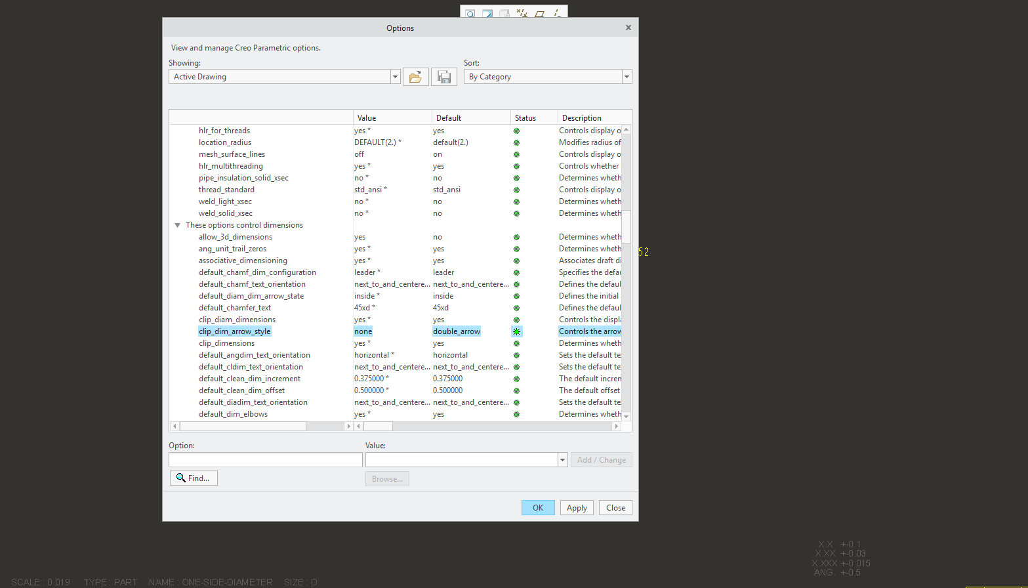1028x588 pixels.
Task: Close the Options dialog with X
Action: click(628, 28)
